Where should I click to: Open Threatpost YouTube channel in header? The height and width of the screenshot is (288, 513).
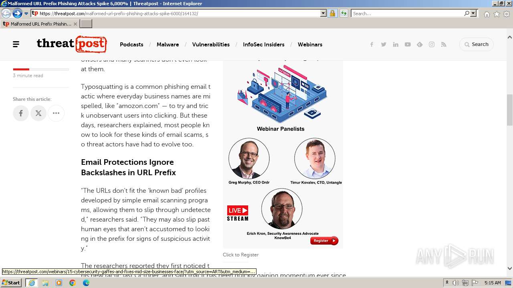coord(408,44)
